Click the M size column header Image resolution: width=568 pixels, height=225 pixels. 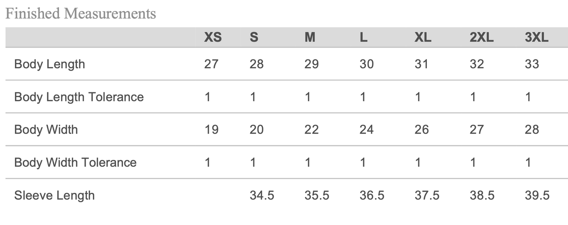click(310, 38)
